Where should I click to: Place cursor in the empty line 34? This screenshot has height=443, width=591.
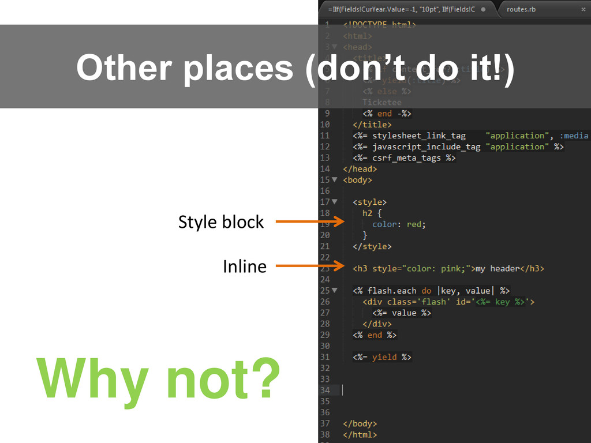[x=404, y=391]
